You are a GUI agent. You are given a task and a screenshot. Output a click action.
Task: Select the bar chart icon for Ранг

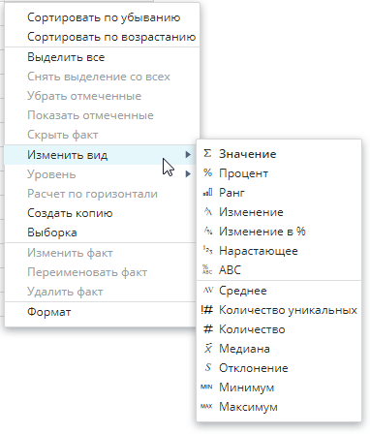tap(207, 193)
